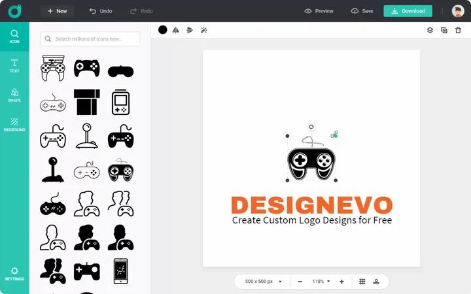This screenshot has width=471, height=294.
Task: Toggle the canvas grid display
Action: 362,282
